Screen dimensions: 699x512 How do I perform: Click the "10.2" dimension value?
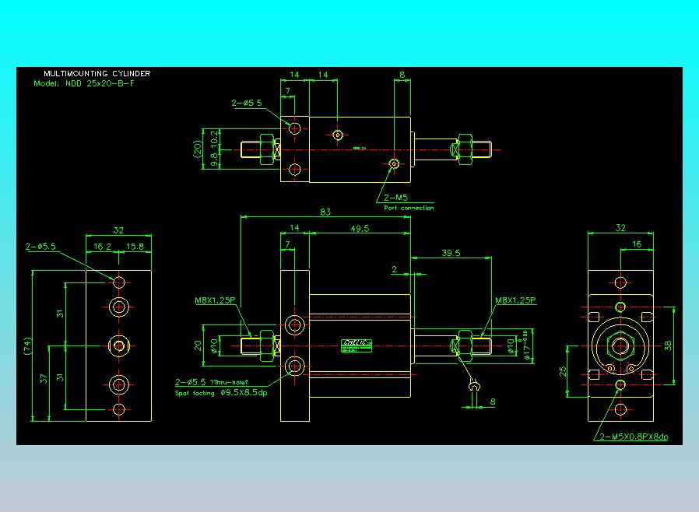click(214, 139)
